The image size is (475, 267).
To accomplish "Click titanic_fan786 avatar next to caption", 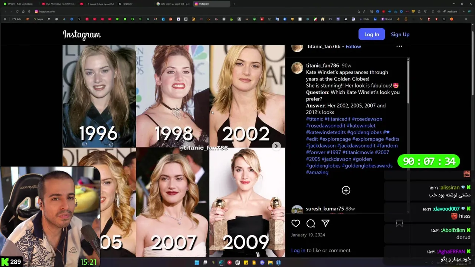I will (297, 68).
